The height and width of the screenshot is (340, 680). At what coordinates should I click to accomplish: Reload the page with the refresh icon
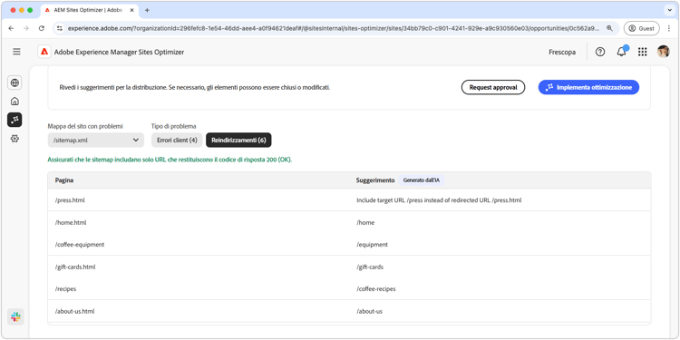[x=42, y=28]
